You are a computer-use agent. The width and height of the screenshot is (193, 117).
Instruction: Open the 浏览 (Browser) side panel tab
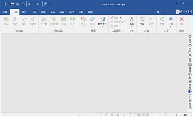point(190,104)
